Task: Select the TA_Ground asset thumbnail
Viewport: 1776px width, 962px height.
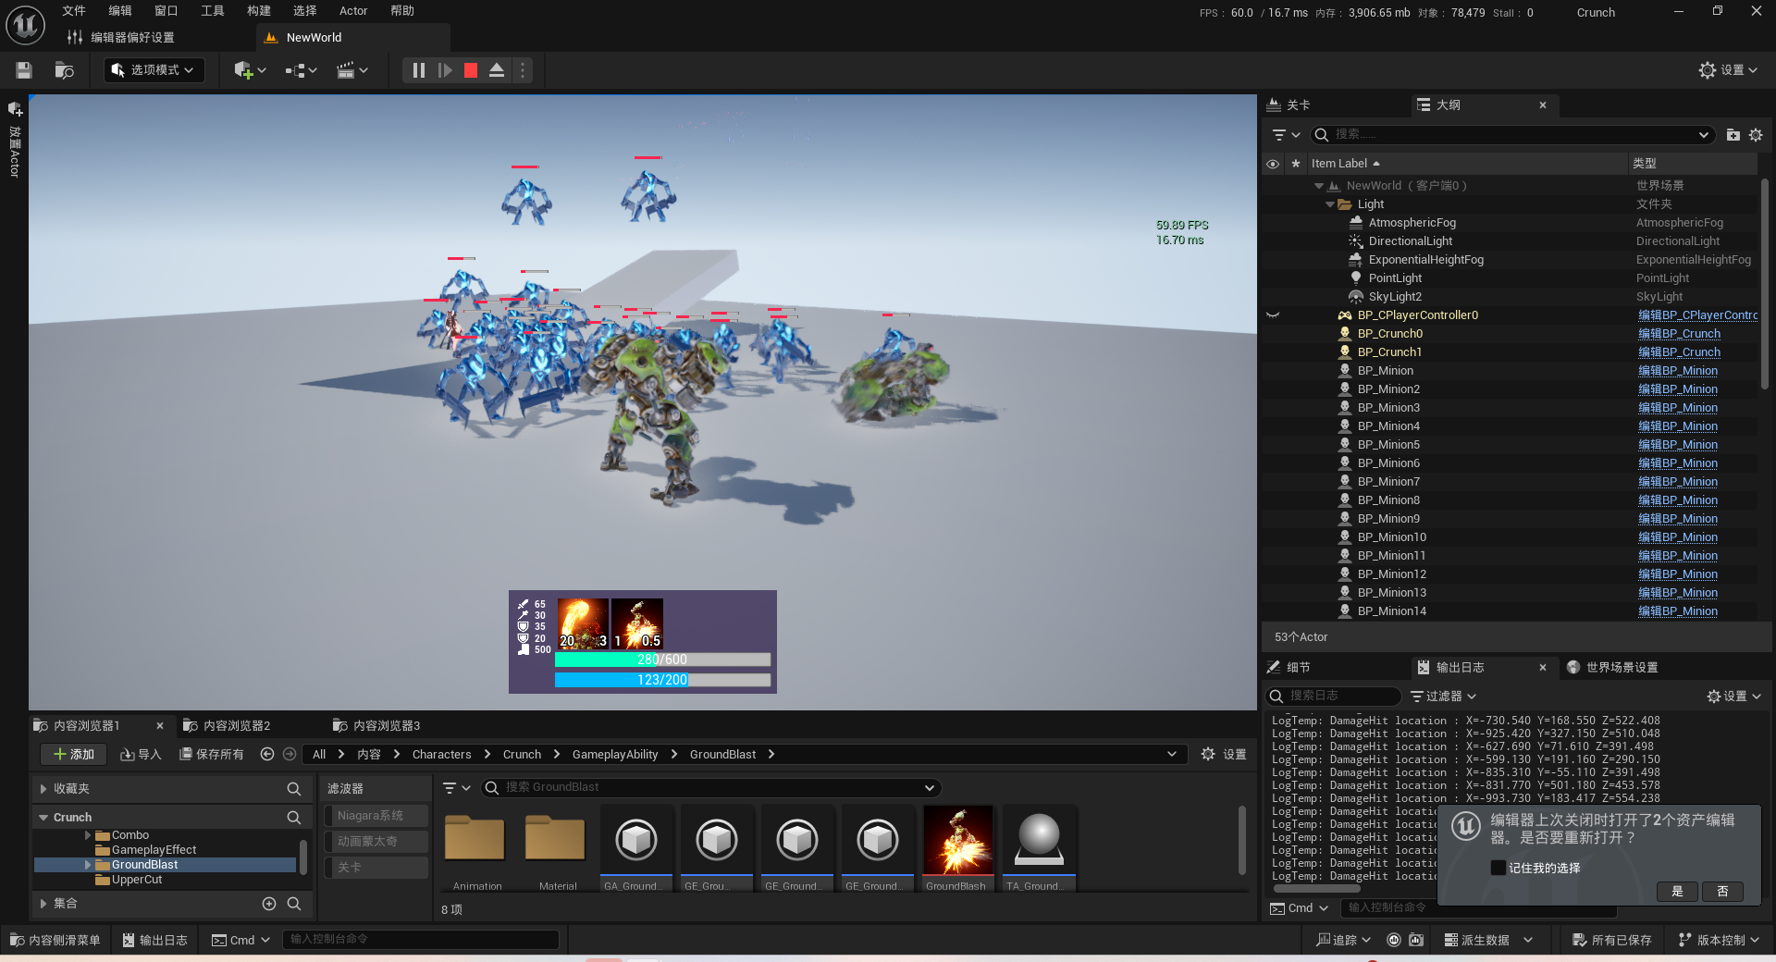Action: 1039,848
